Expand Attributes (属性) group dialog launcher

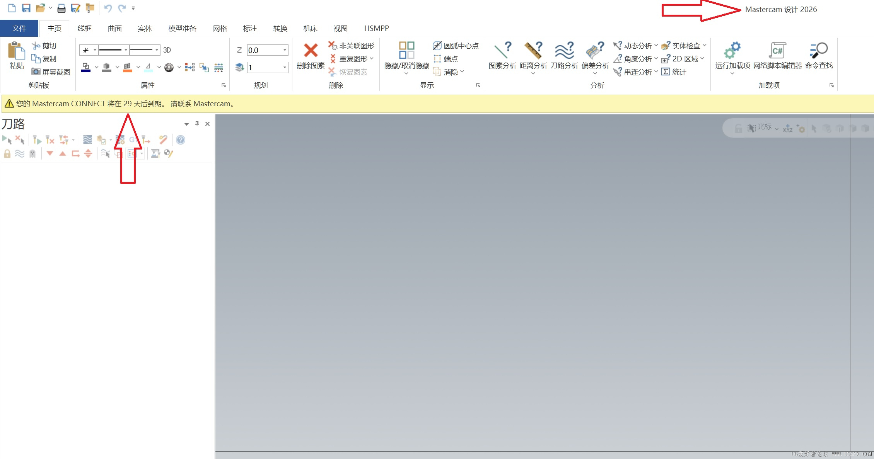(224, 85)
